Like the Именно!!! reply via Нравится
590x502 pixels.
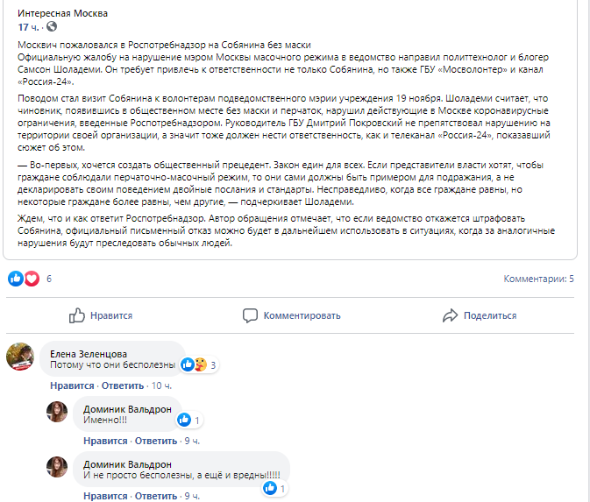pyautogui.click(x=105, y=441)
